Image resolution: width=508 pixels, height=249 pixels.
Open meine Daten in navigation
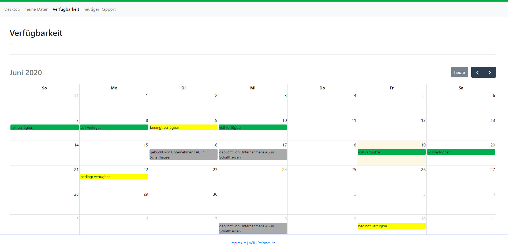click(x=36, y=9)
